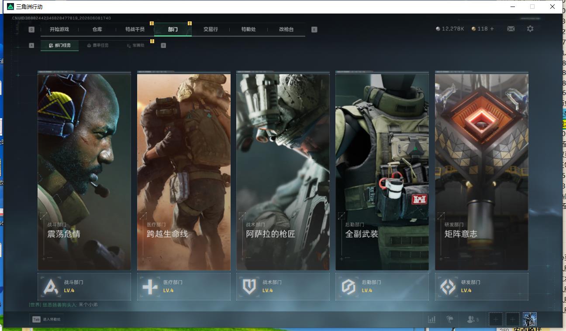Click the Q key hint icon
This screenshot has height=331, width=566.
(x=31, y=29)
